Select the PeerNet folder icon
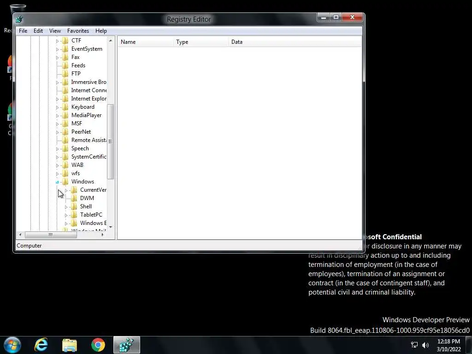472x354 pixels. point(65,131)
